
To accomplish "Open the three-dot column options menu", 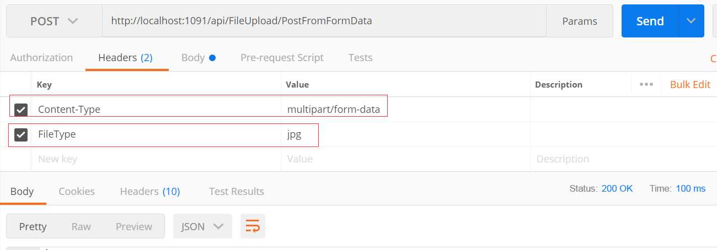I will [646, 84].
